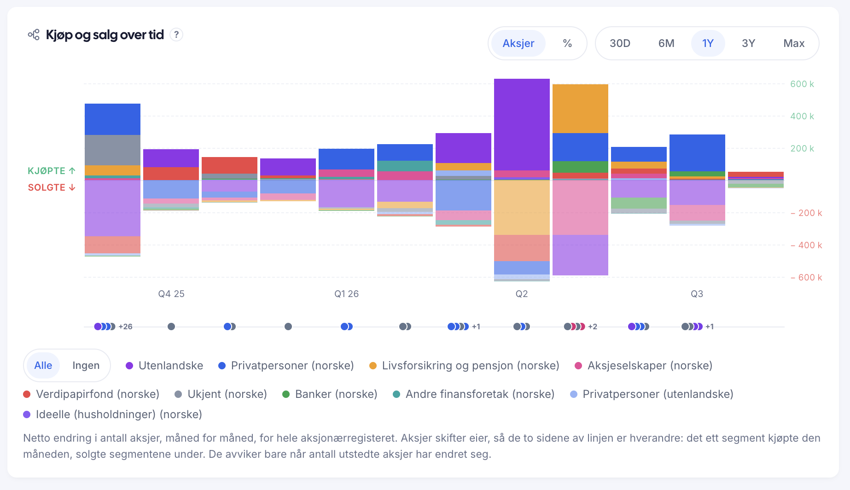
Task: Click the tall purple Q2 bar segment
Action: 522,124
